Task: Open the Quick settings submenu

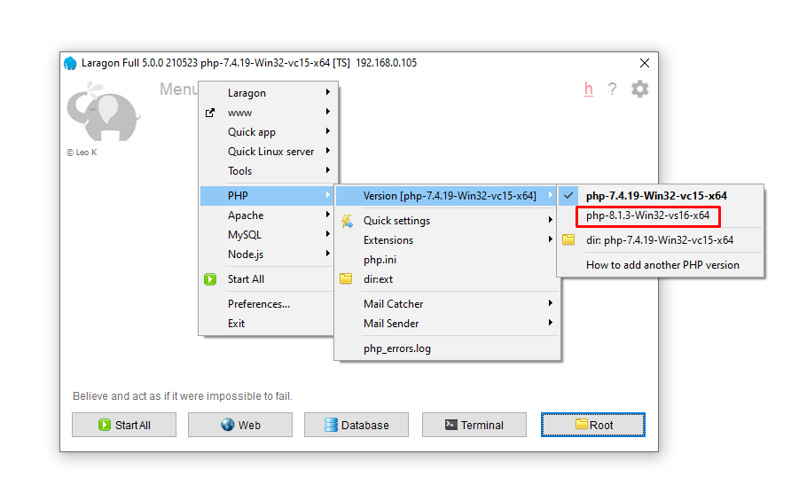Action: [x=447, y=221]
